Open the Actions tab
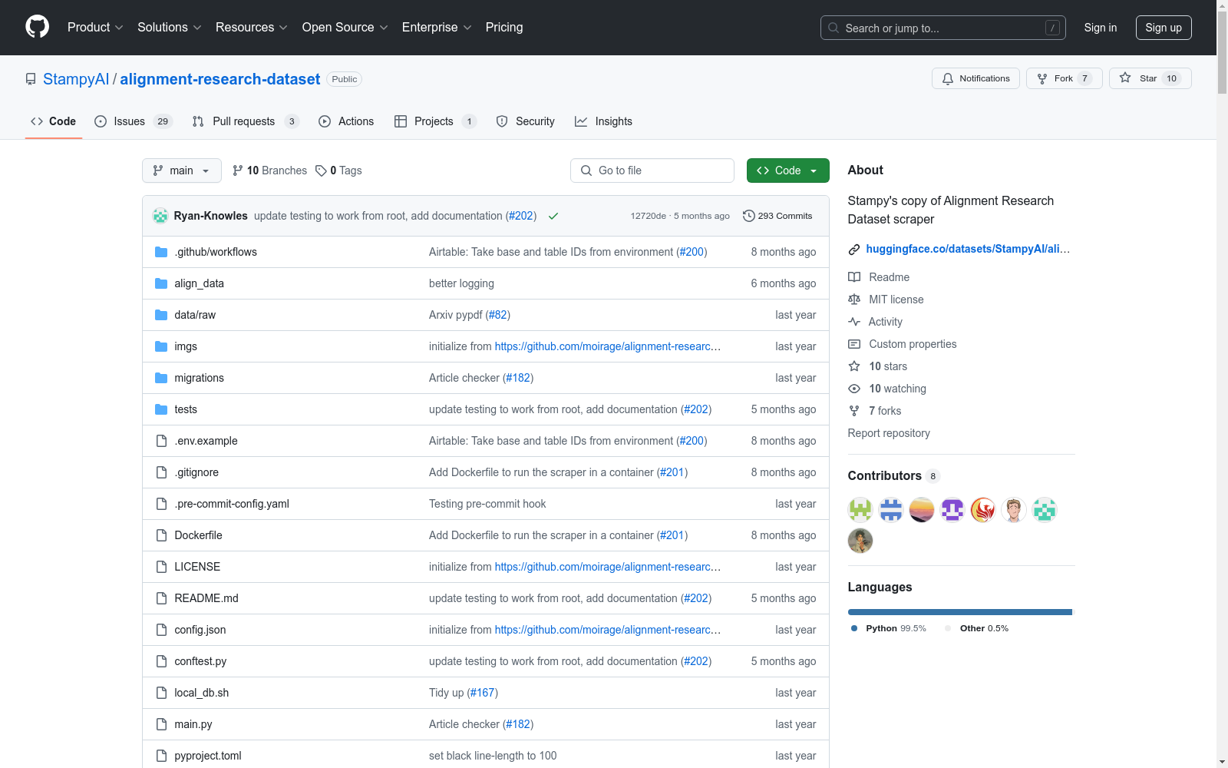Screen dimensions: 1228x768 point(346,121)
